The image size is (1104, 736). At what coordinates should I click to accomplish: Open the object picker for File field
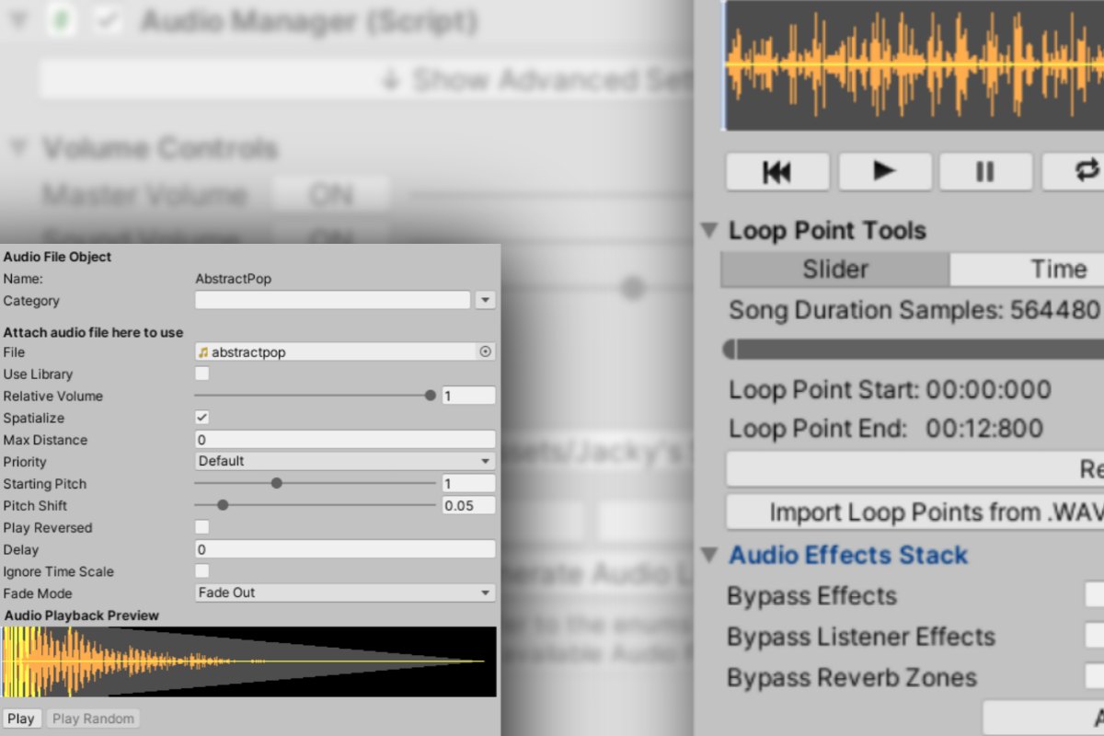[486, 351]
